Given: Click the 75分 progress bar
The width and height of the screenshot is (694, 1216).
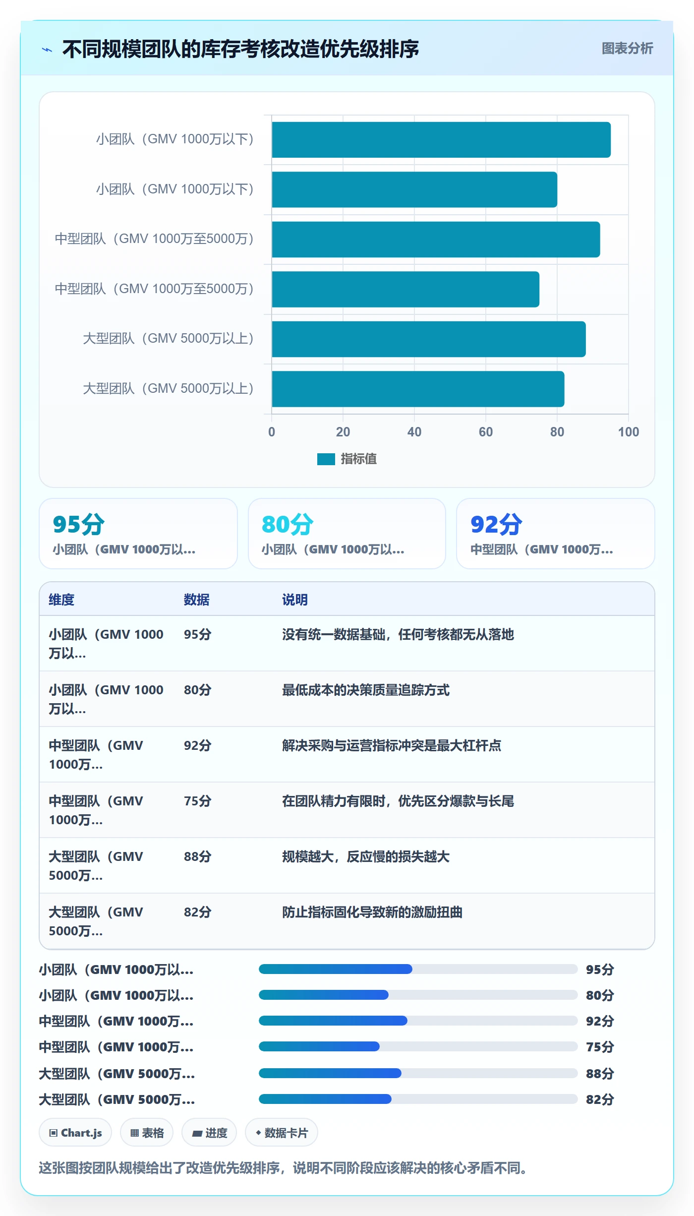Looking at the screenshot, I should [x=418, y=1046].
